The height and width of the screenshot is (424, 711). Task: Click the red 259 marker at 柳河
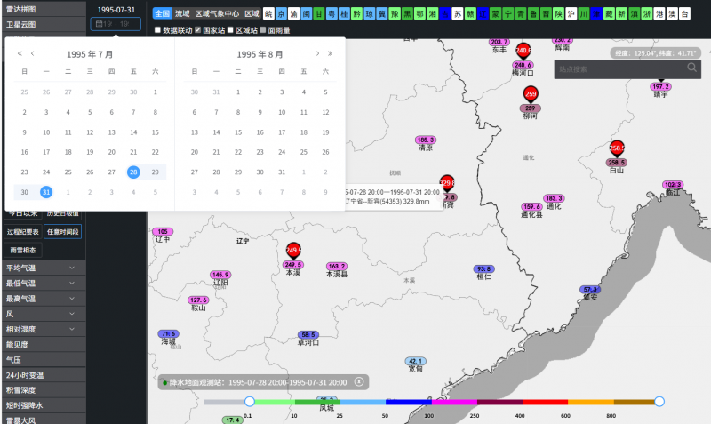tap(531, 94)
